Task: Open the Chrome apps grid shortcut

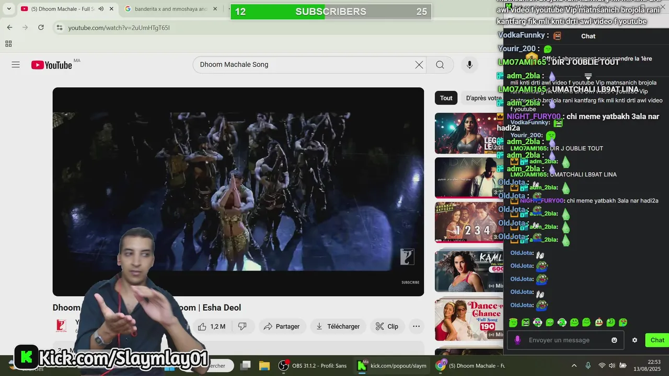Action: click(8, 44)
